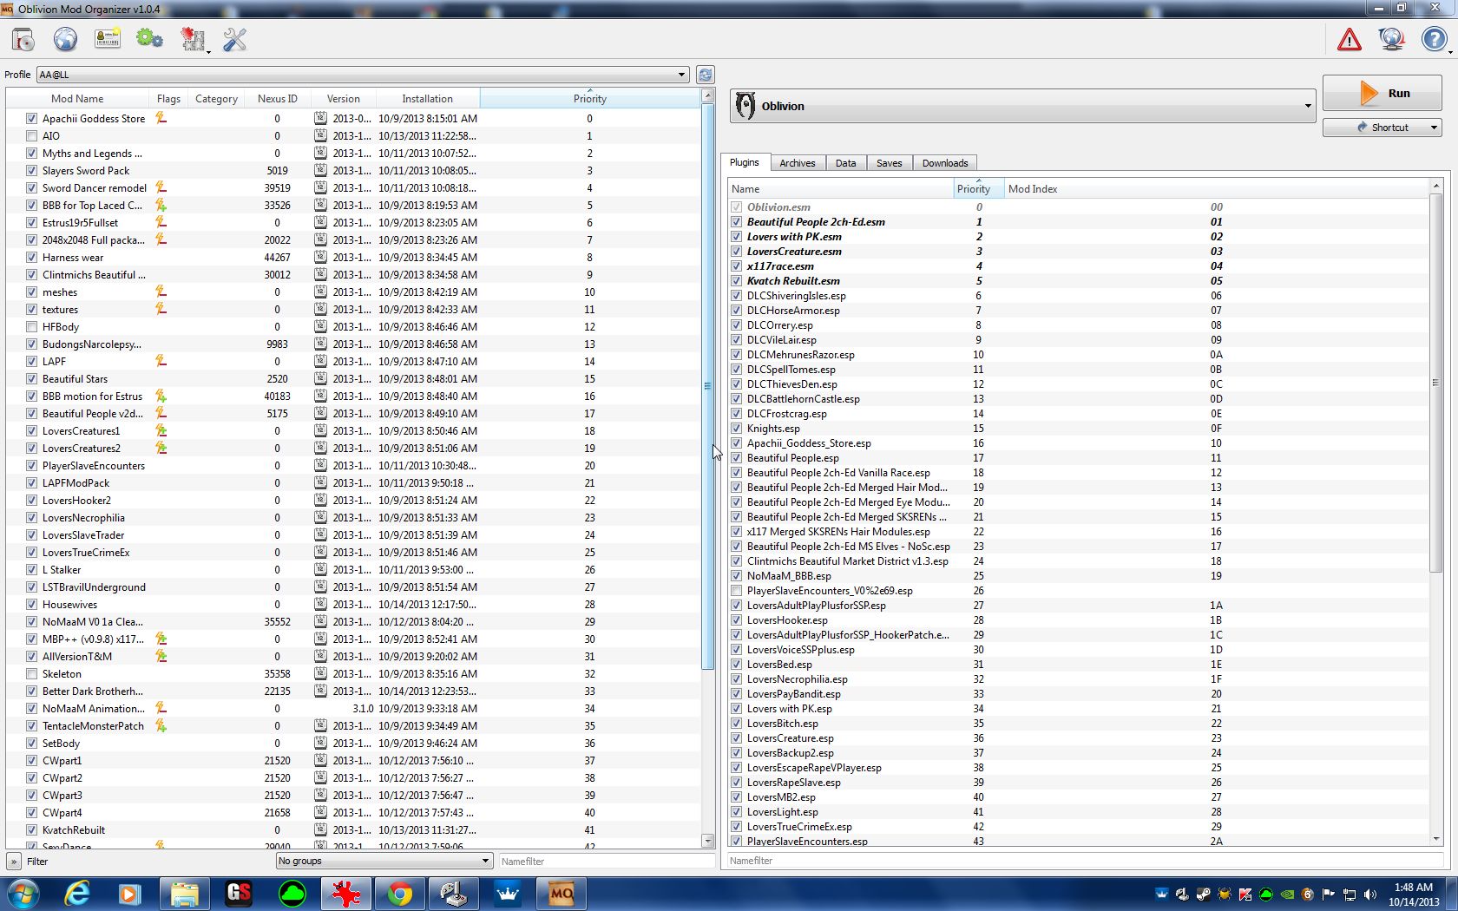Screen dimensions: 1458x911
Task: Click the red warning triangle icon
Action: (x=1350, y=40)
